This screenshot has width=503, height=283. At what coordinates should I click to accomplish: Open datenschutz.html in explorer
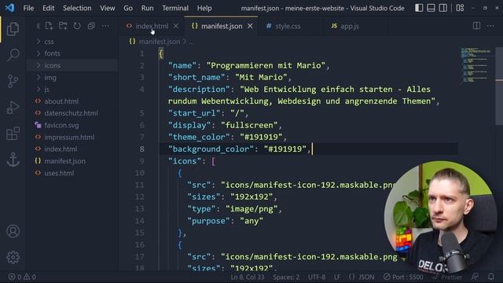click(x=72, y=113)
